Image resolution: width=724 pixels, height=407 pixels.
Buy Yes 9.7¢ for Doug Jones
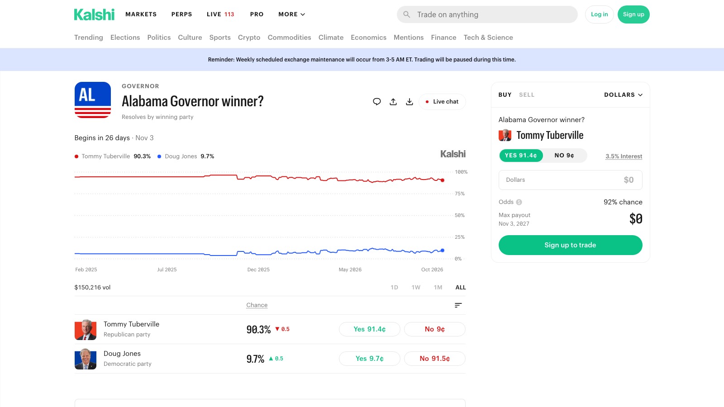(x=370, y=359)
